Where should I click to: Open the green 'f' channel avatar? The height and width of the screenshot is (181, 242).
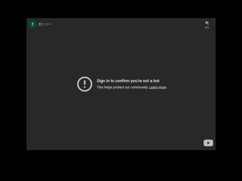tap(32, 24)
